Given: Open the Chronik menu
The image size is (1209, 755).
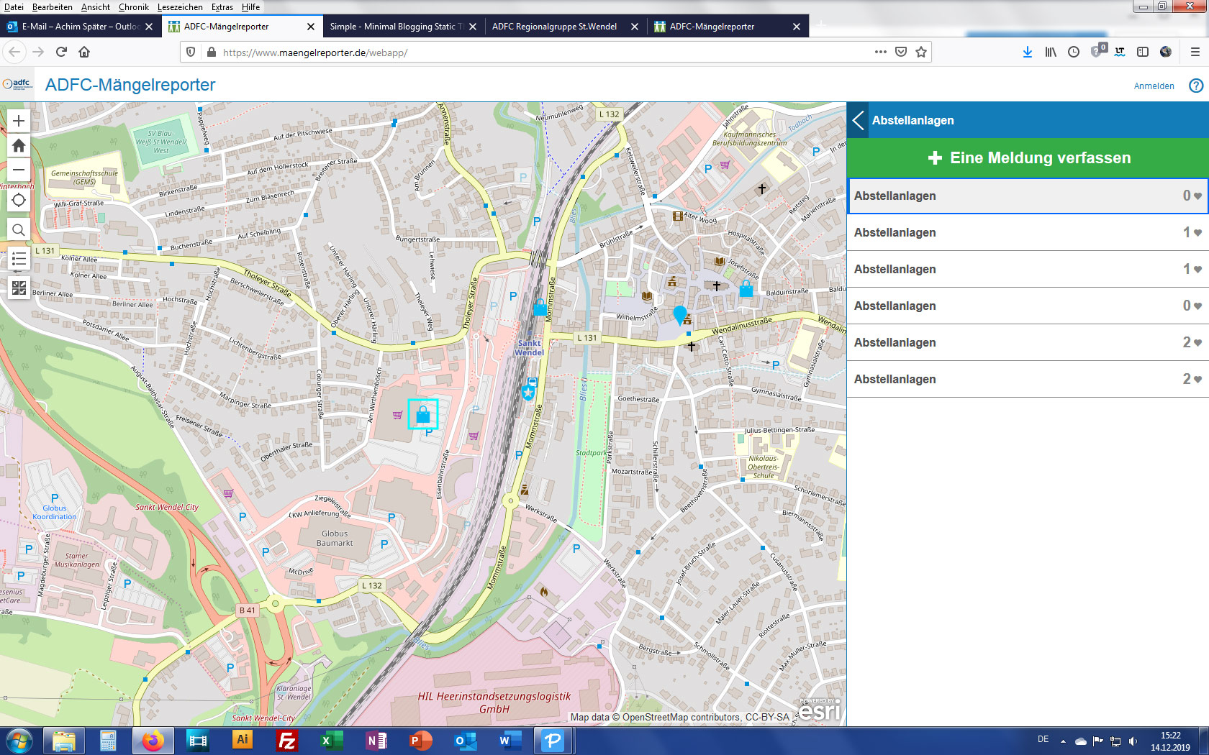Looking at the screenshot, I should coord(134,7).
